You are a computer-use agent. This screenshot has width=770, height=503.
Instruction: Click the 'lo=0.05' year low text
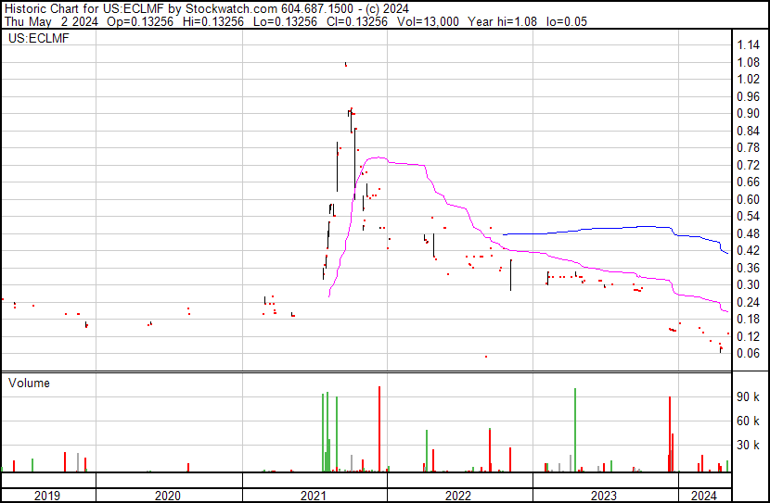[x=567, y=21]
